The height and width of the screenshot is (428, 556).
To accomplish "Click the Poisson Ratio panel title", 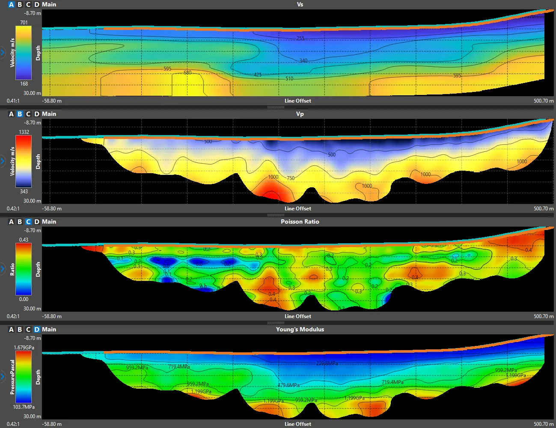I will 300,221.
